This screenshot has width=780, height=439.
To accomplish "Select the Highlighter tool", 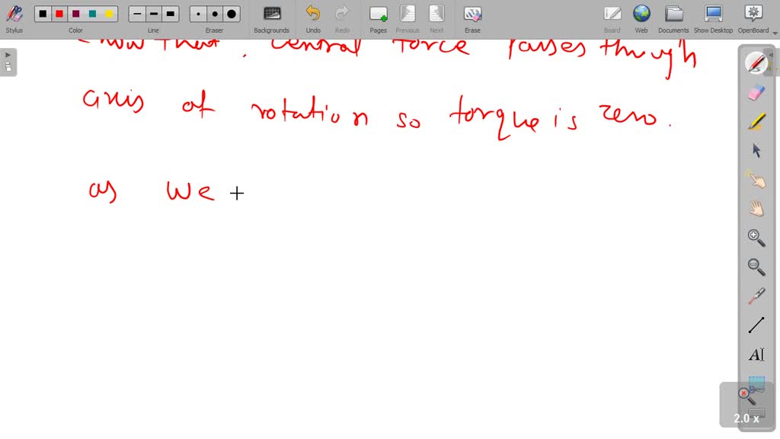I will coord(756,121).
